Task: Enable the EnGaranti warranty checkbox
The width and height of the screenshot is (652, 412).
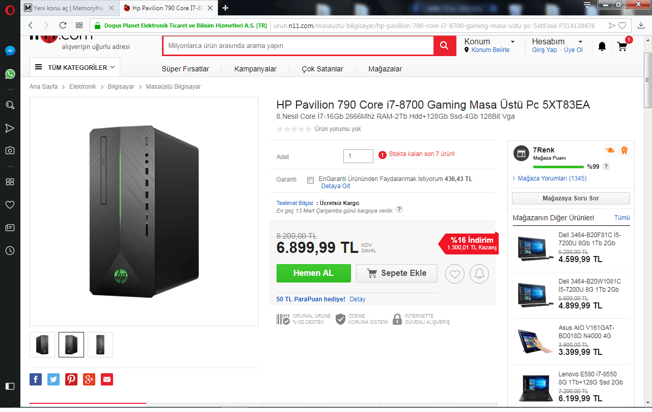Action: click(311, 180)
